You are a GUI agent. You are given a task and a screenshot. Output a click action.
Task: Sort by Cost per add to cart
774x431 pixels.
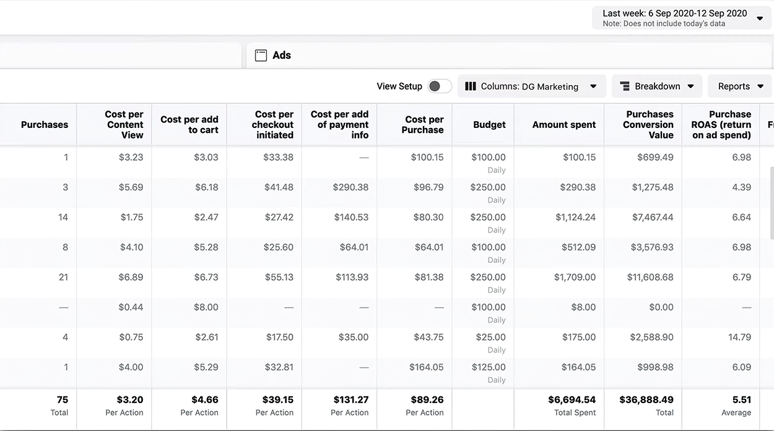click(x=189, y=124)
